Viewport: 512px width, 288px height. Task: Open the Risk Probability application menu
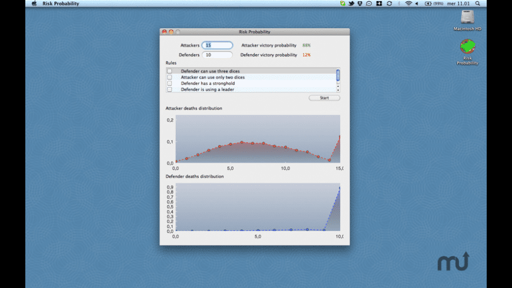61,4
